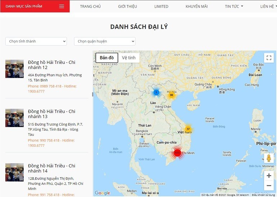Open Đồng hồ Hải Triều Chi nhánh 13 link
Viewport: 277px width, 197px height.
(51, 114)
